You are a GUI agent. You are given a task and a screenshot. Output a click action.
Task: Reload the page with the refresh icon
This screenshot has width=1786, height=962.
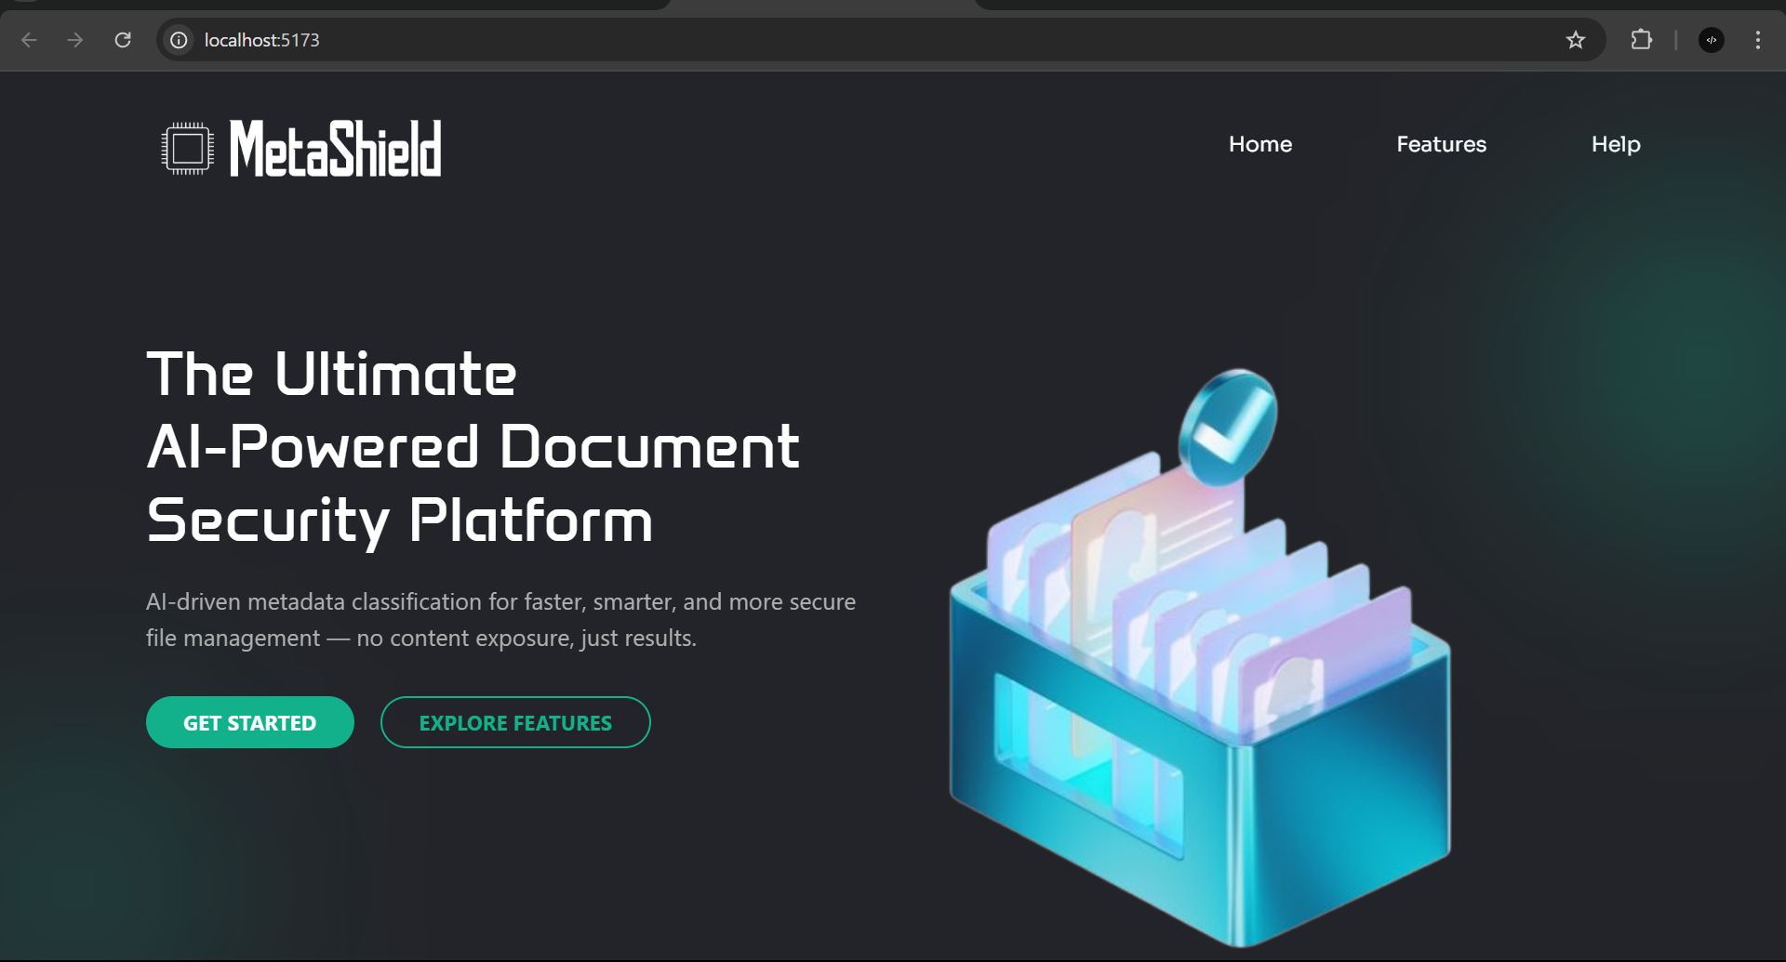click(x=123, y=40)
